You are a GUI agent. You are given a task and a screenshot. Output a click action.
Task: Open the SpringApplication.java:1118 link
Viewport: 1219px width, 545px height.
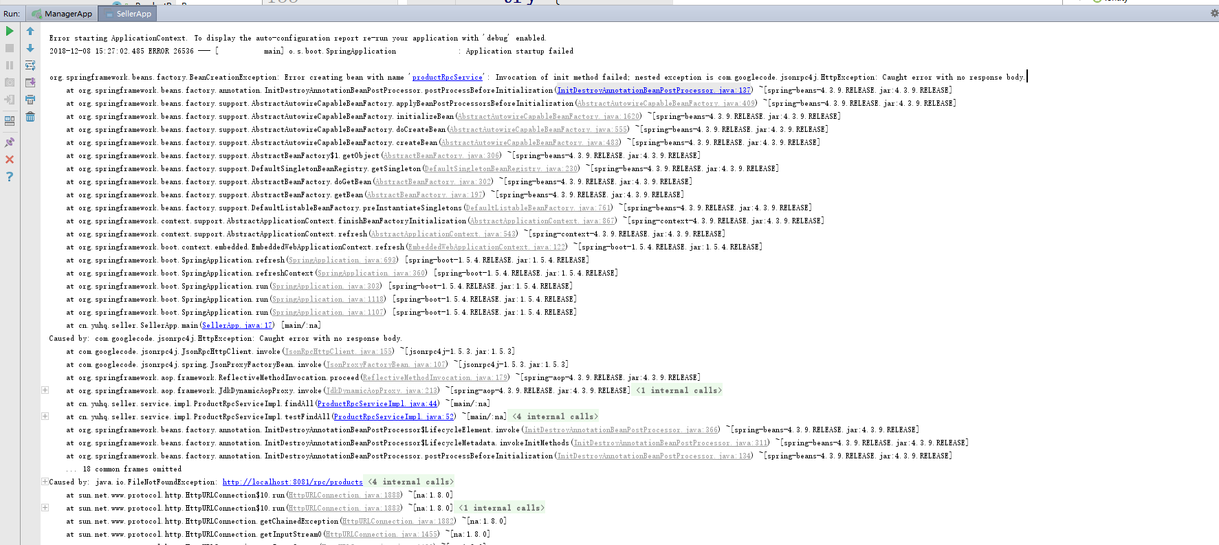tap(328, 300)
